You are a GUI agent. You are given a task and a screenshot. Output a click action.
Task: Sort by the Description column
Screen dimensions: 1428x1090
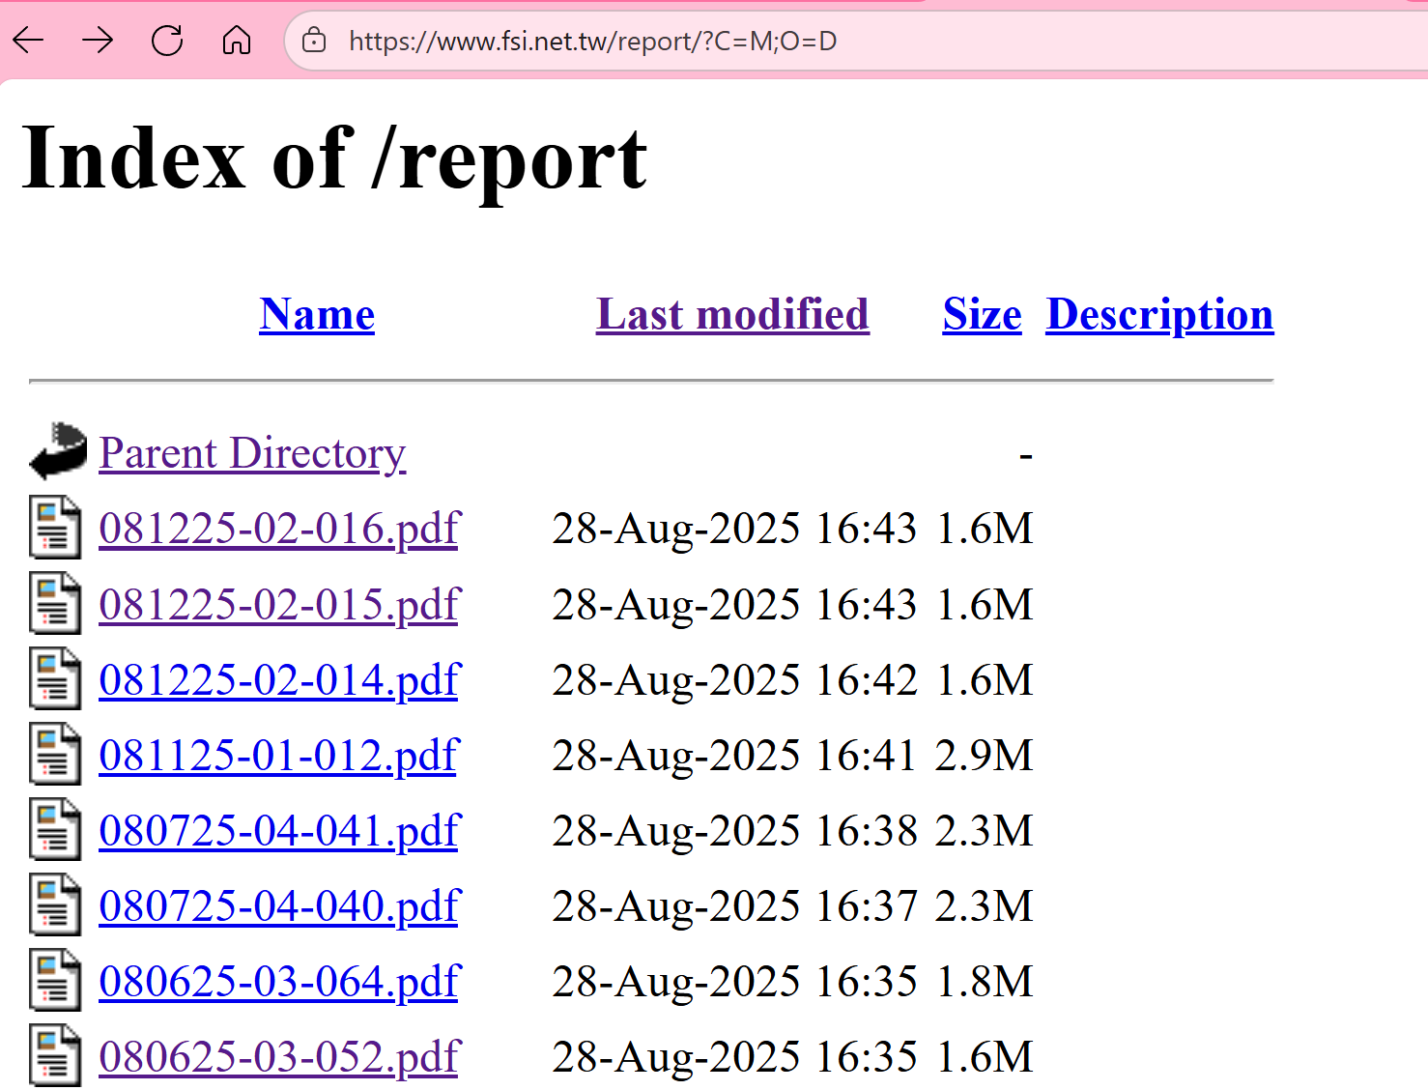pyautogui.click(x=1159, y=315)
